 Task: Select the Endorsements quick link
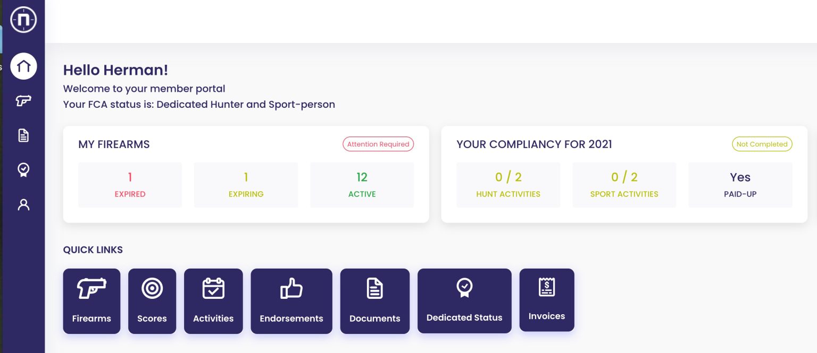291,301
